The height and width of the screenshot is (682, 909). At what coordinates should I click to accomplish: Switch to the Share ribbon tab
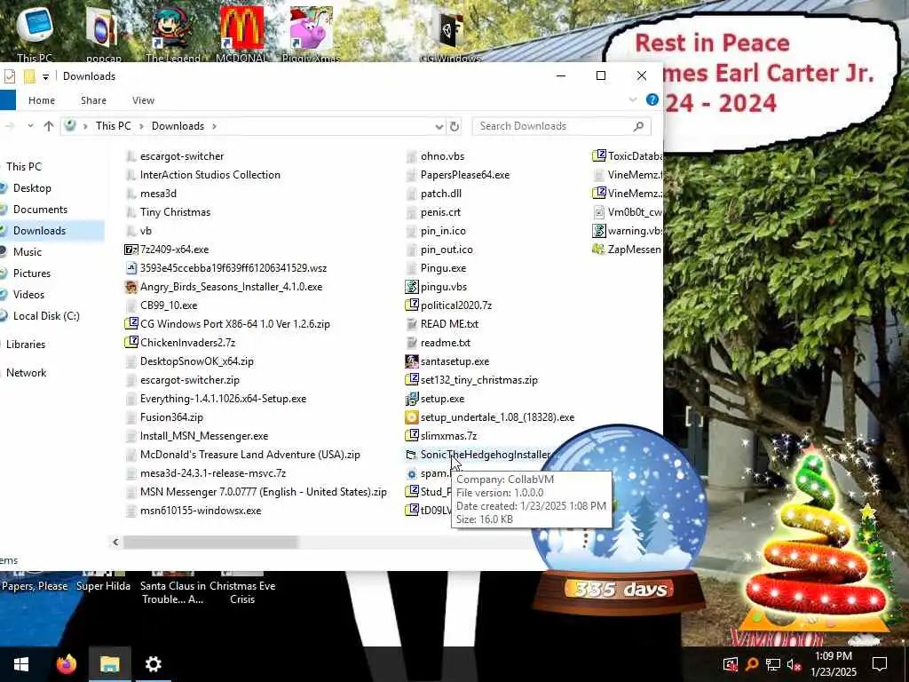[93, 100]
